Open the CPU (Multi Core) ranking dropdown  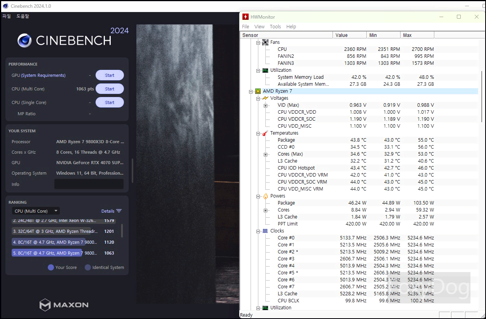click(x=36, y=211)
